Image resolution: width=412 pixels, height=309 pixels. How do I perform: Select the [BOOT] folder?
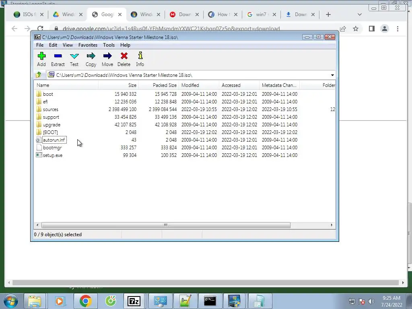[50, 132]
